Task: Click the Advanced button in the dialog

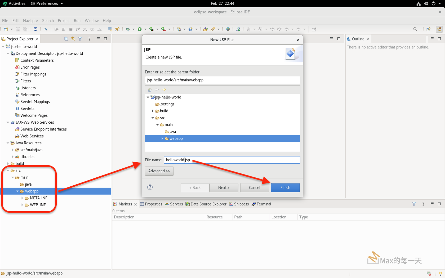Action: 159,171
